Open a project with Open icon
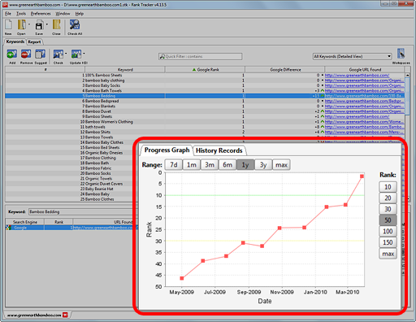The height and width of the screenshot is (322, 416). tap(21, 25)
